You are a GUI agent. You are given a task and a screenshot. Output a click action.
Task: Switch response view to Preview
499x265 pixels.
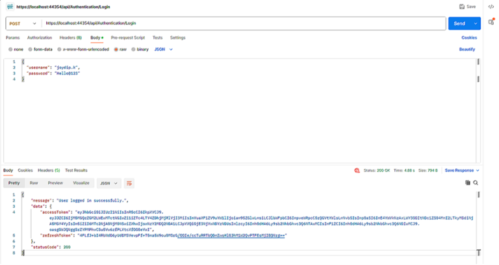point(55,183)
